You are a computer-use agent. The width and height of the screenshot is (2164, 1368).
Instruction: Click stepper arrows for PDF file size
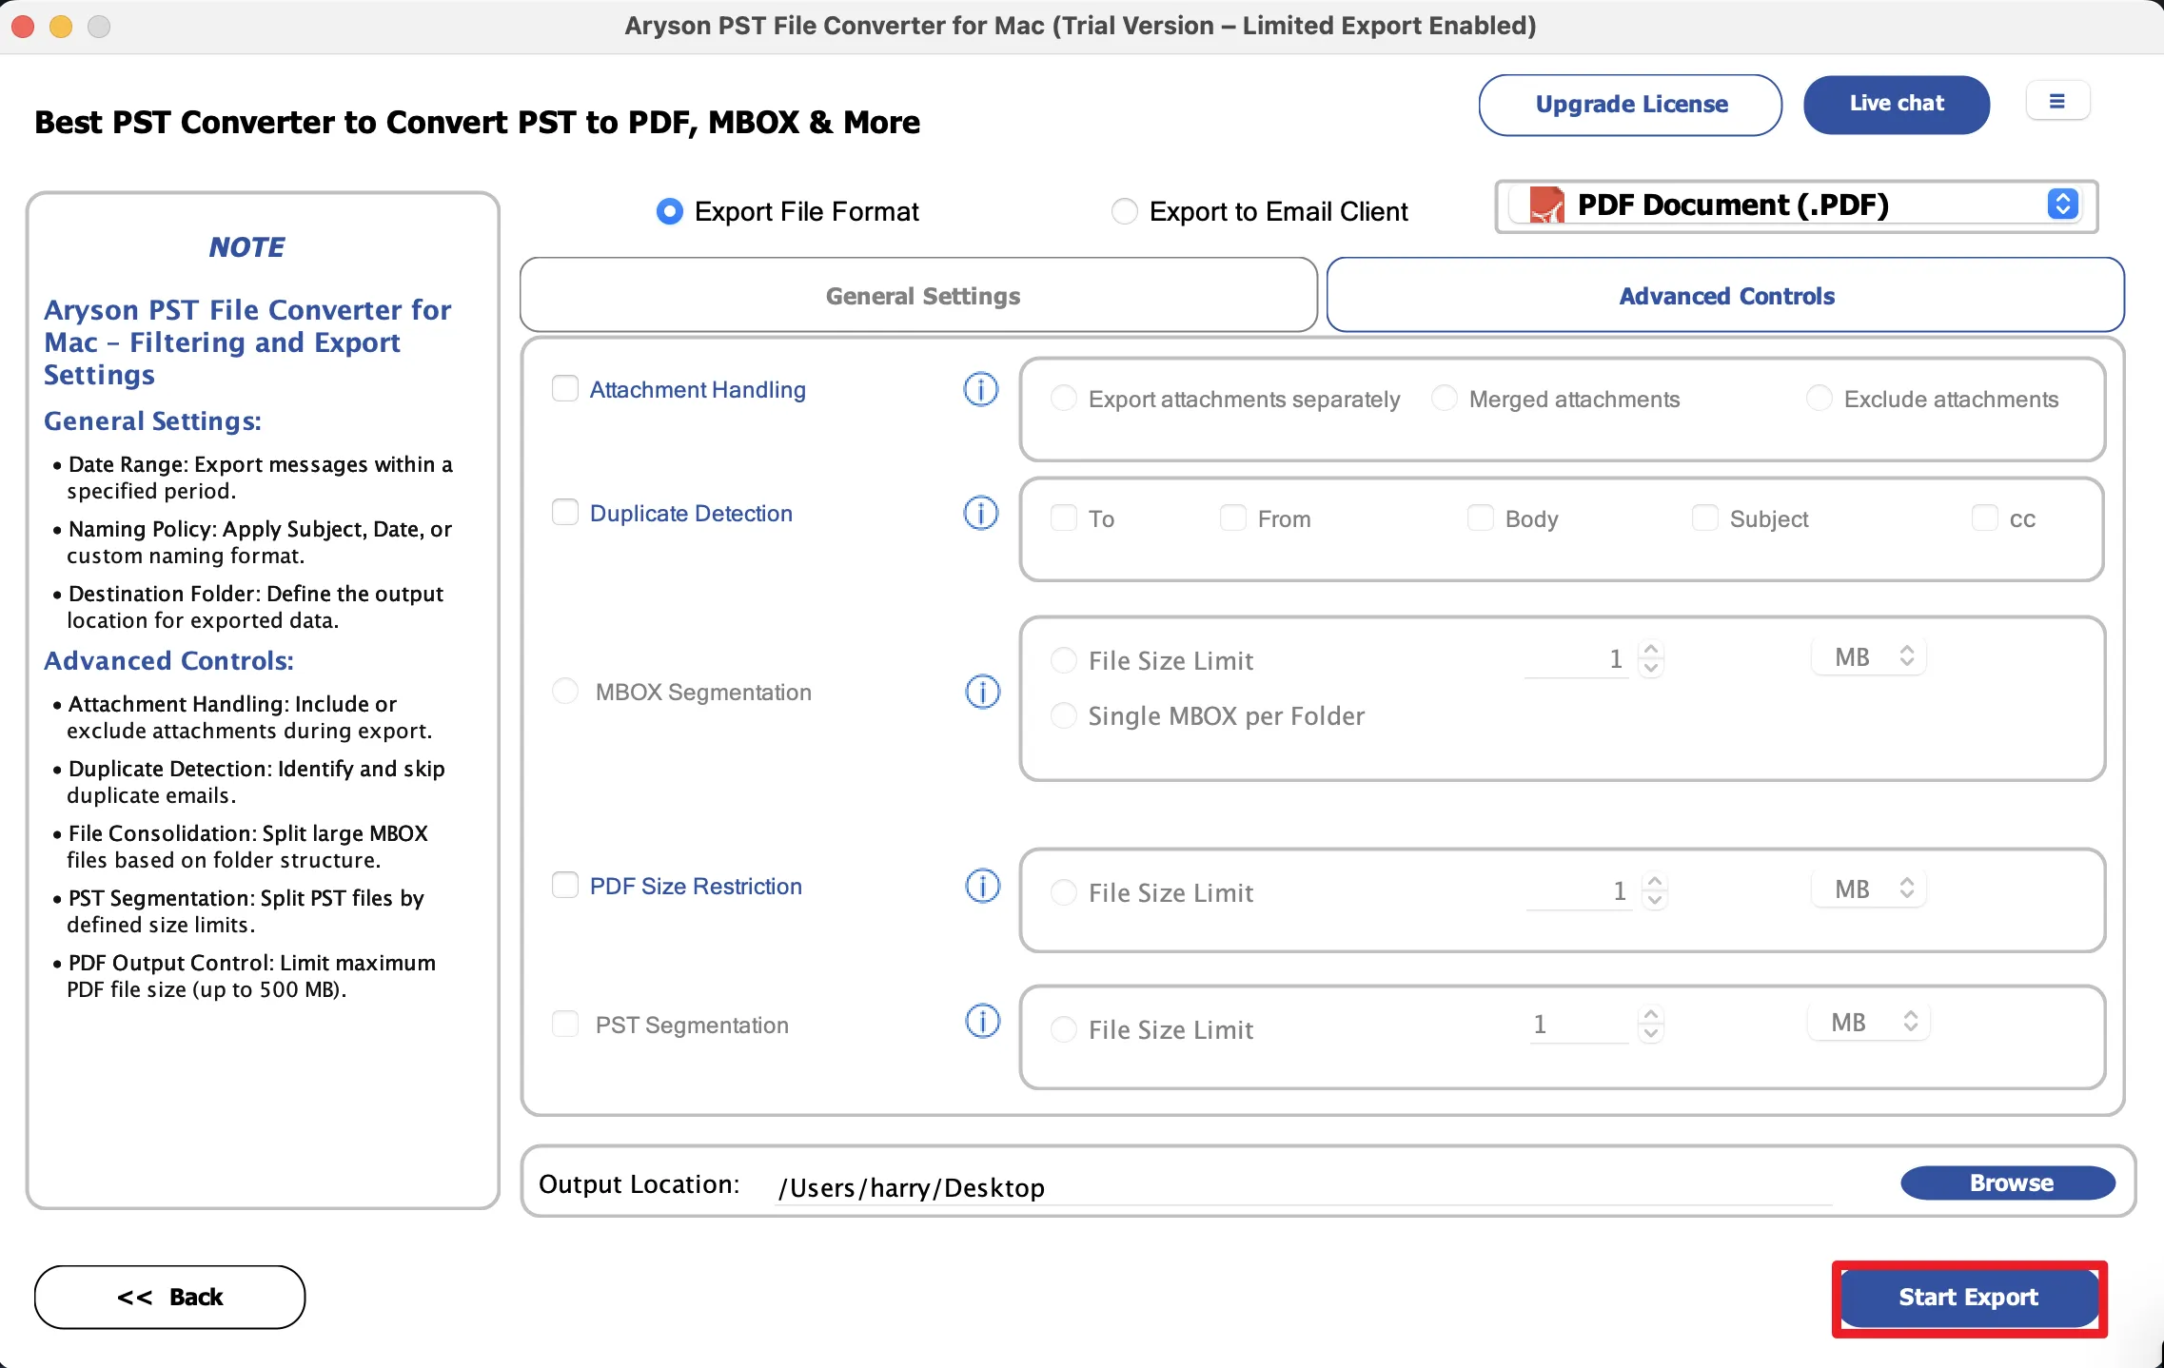point(1656,890)
